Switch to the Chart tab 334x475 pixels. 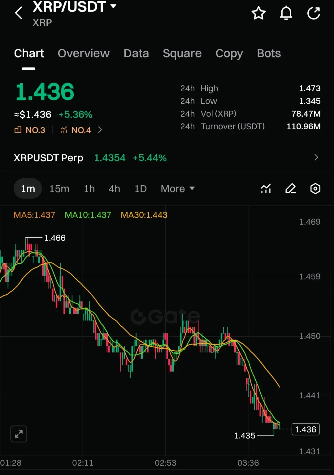[x=29, y=53]
